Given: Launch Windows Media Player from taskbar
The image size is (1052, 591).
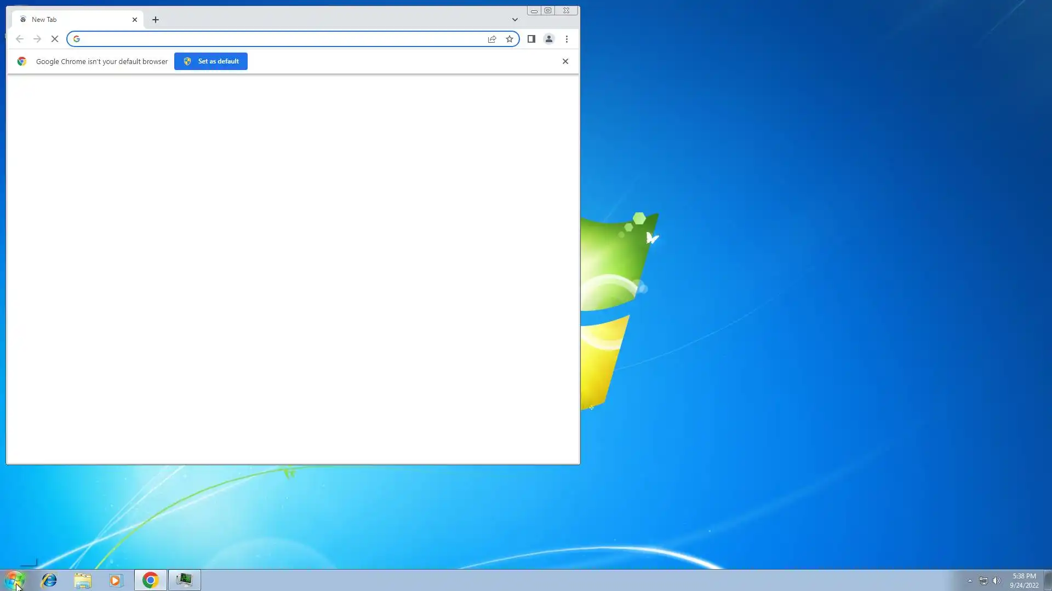Looking at the screenshot, I should point(116,580).
